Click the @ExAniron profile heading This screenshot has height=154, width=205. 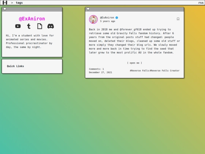coord(32,19)
